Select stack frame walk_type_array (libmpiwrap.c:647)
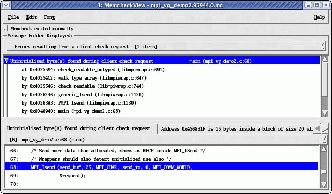332x194 pixels. 84,78
